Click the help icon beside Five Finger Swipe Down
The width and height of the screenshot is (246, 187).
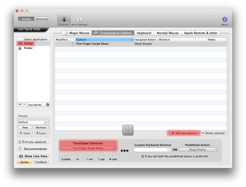pyautogui.click(x=73, y=44)
